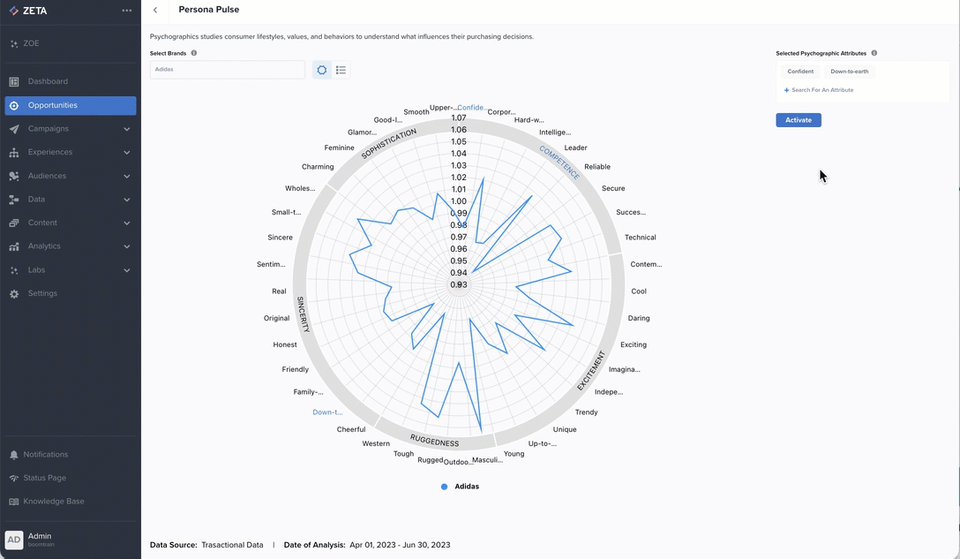This screenshot has width=960, height=559.
Task: Switch to radar chart view
Action: 322,70
